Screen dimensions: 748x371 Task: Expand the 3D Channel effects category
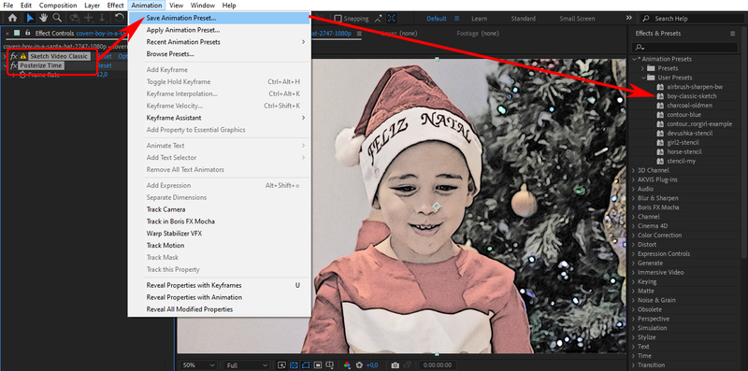pos(634,170)
